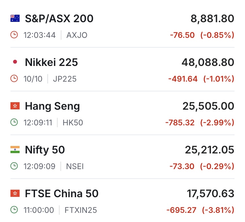Click the red clock icon for S&P/ASX 200
The image size is (245, 222).
coord(14,35)
